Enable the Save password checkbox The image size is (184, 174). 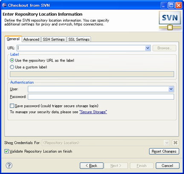pyautogui.click(x=12, y=106)
